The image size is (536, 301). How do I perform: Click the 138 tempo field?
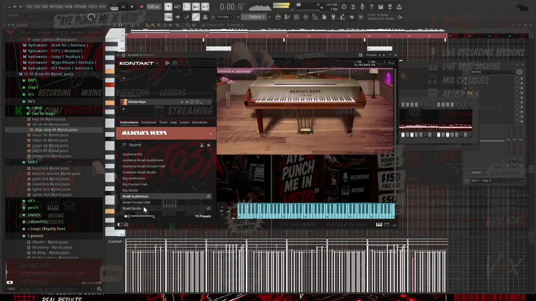click(153, 7)
